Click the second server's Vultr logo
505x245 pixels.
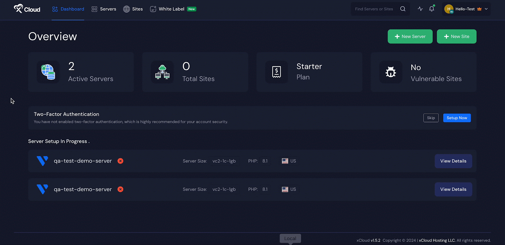[42, 189]
